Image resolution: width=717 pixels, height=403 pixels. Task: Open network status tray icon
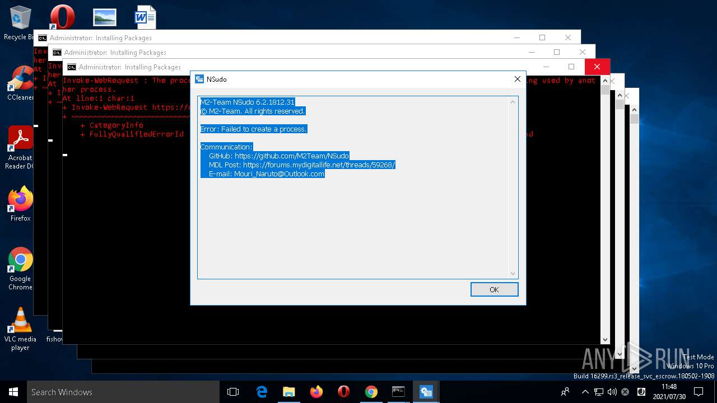599,392
